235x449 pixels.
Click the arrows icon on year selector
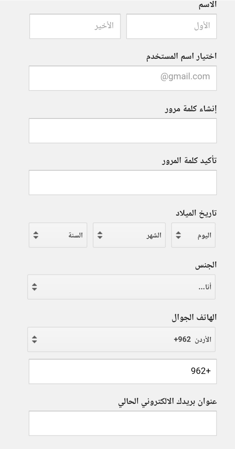[x=36, y=235]
